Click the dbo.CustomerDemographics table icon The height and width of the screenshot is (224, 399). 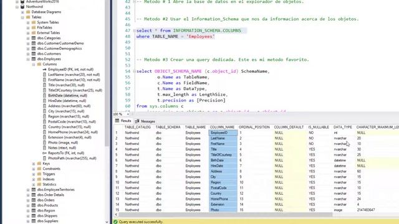click(34, 49)
